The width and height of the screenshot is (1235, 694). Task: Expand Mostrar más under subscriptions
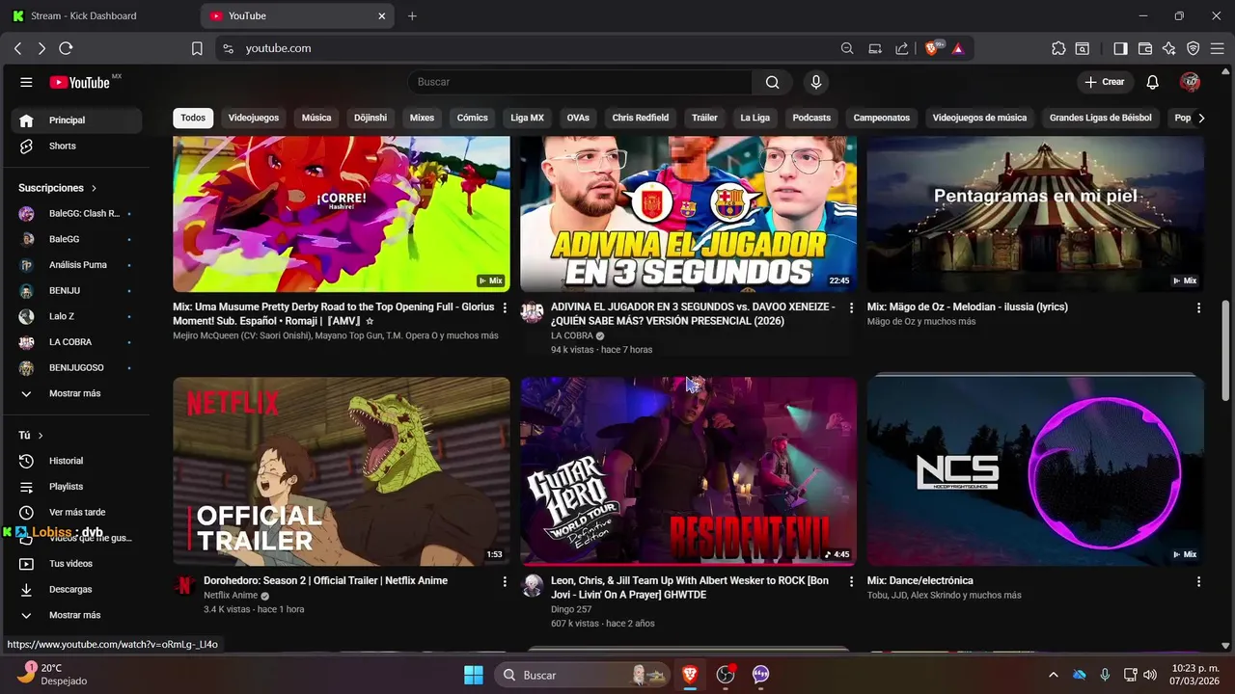(x=76, y=393)
